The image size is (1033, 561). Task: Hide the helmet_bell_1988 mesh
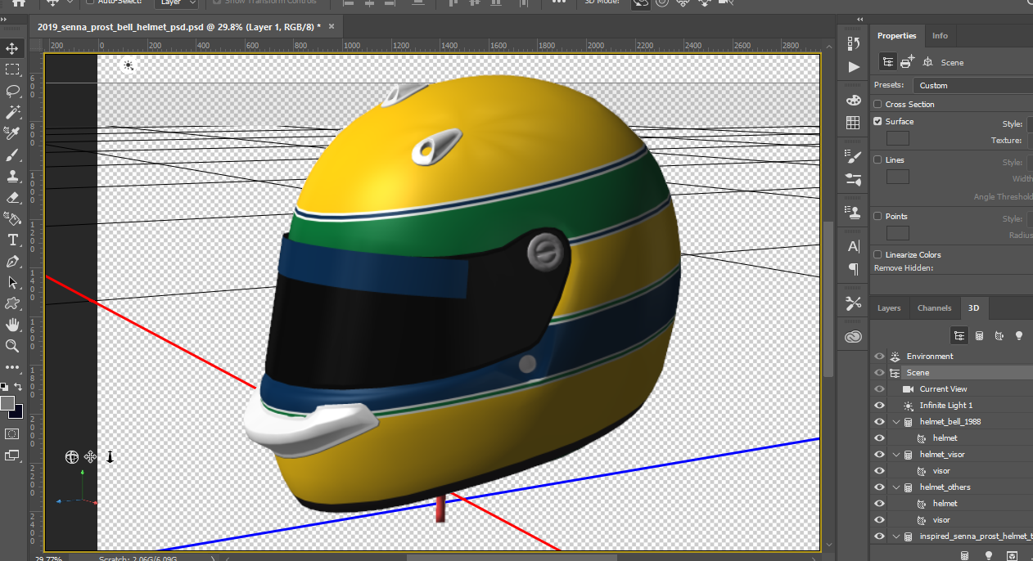[879, 422]
